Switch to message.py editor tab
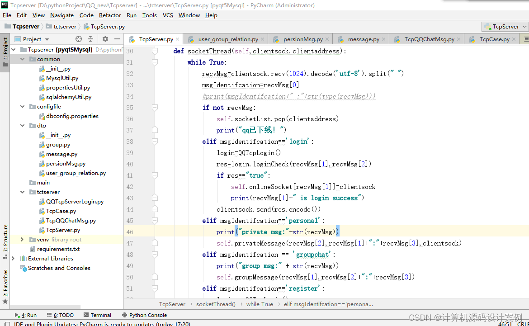The image size is (529, 326). [x=361, y=39]
